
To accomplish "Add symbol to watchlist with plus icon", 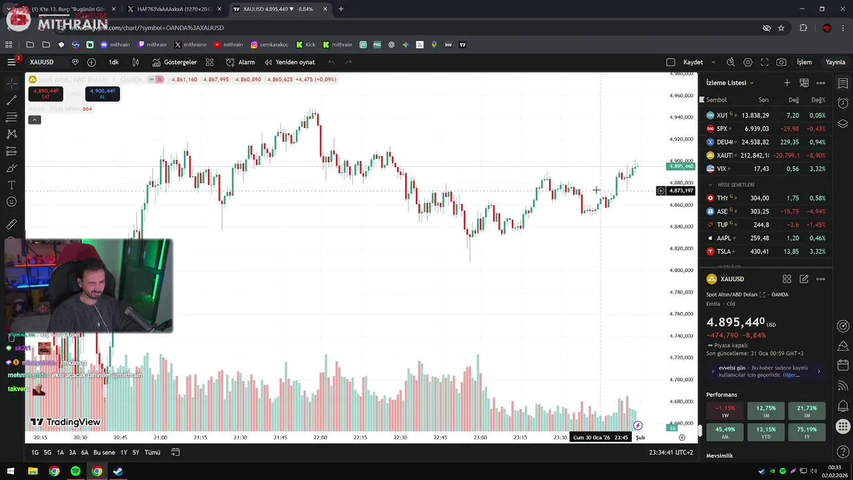I will pos(787,83).
